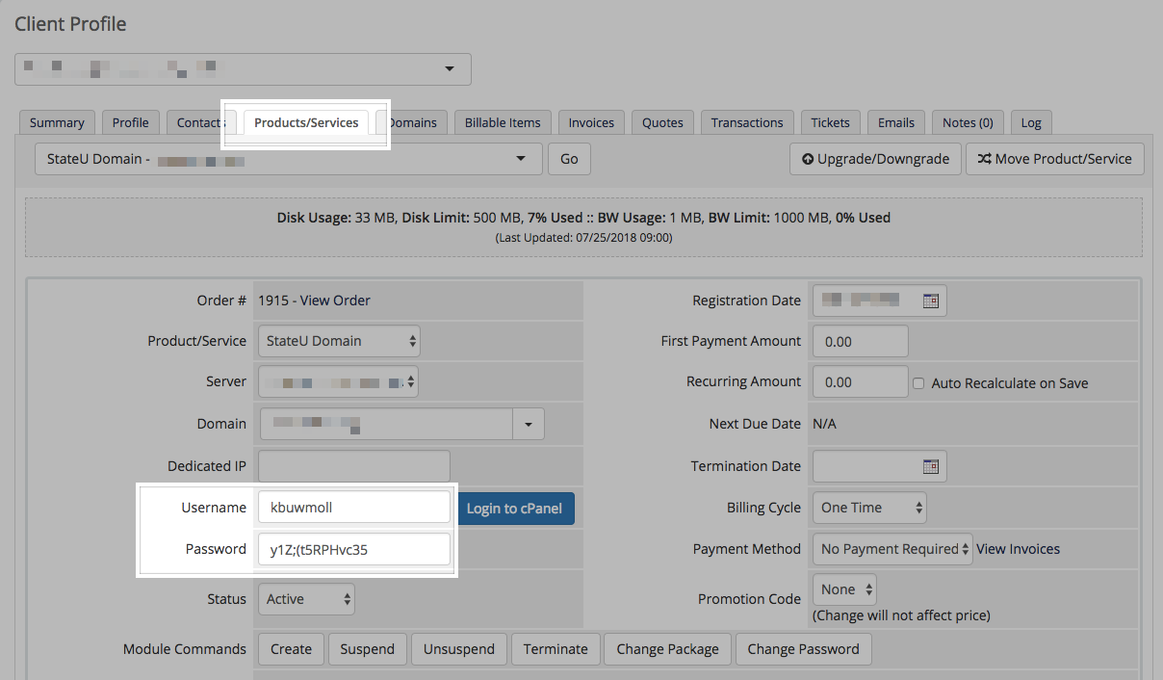
Task: Click the Username input field
Action: [354, 507]
